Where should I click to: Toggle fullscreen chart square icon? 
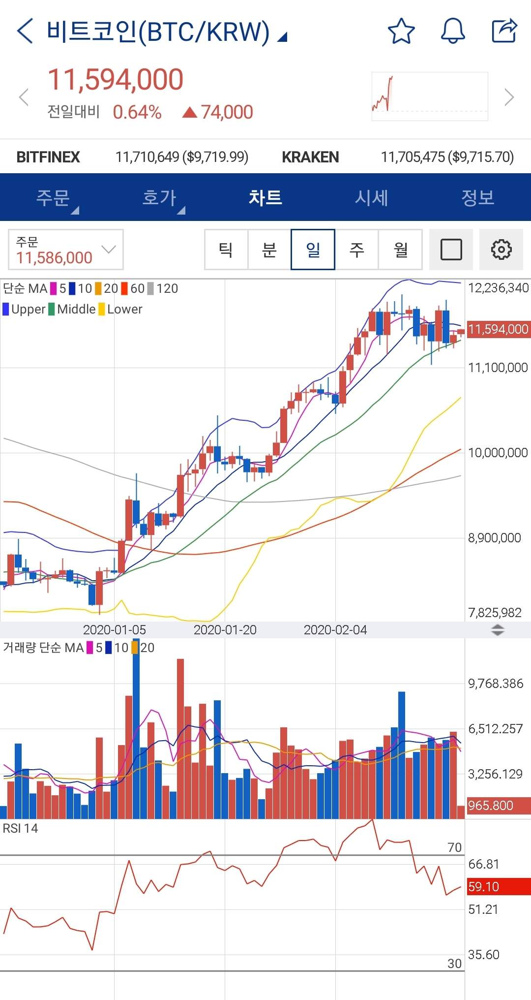pyautogui.click(x=451, y=250)
